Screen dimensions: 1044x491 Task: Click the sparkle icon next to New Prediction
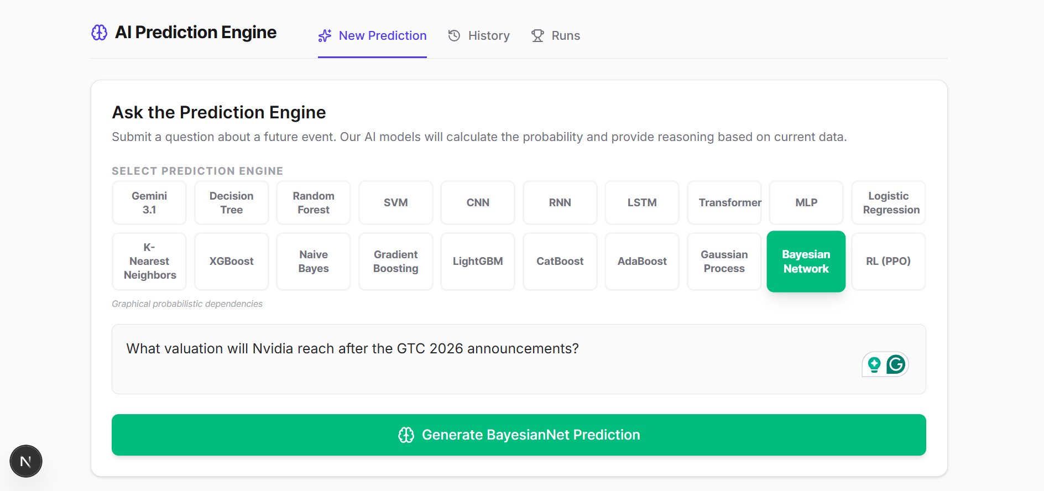pos(325,36)
